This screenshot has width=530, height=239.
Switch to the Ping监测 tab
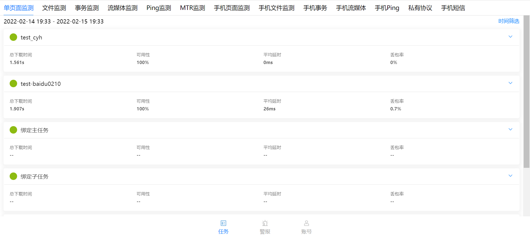click(159, 8)
